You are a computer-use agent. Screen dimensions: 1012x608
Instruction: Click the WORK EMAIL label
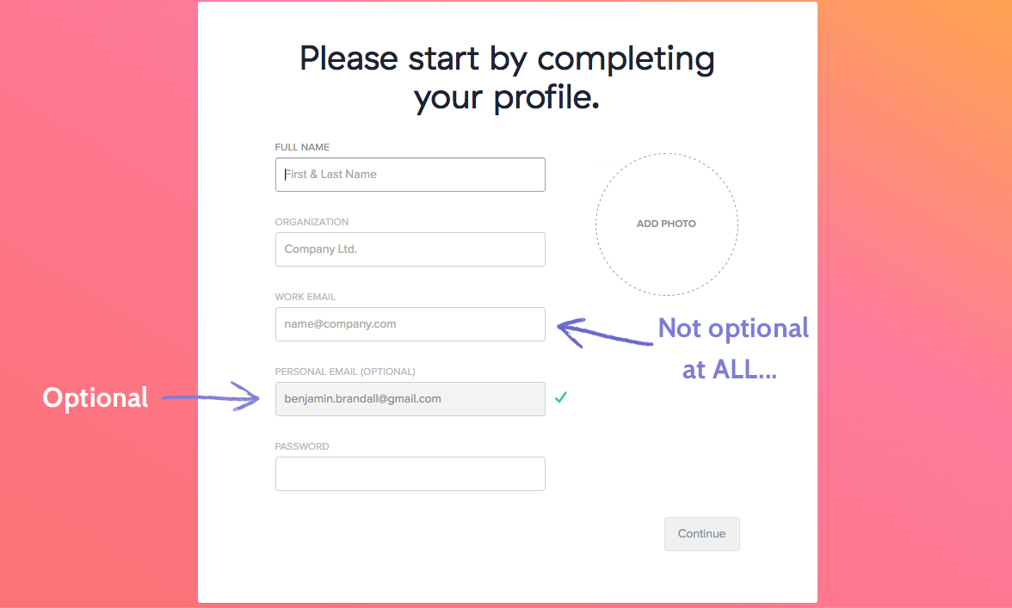(x=305, y=297)
